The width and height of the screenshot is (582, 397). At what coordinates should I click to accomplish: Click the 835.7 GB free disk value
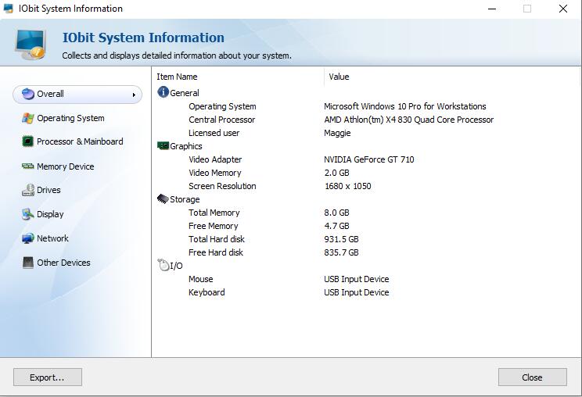342,252
